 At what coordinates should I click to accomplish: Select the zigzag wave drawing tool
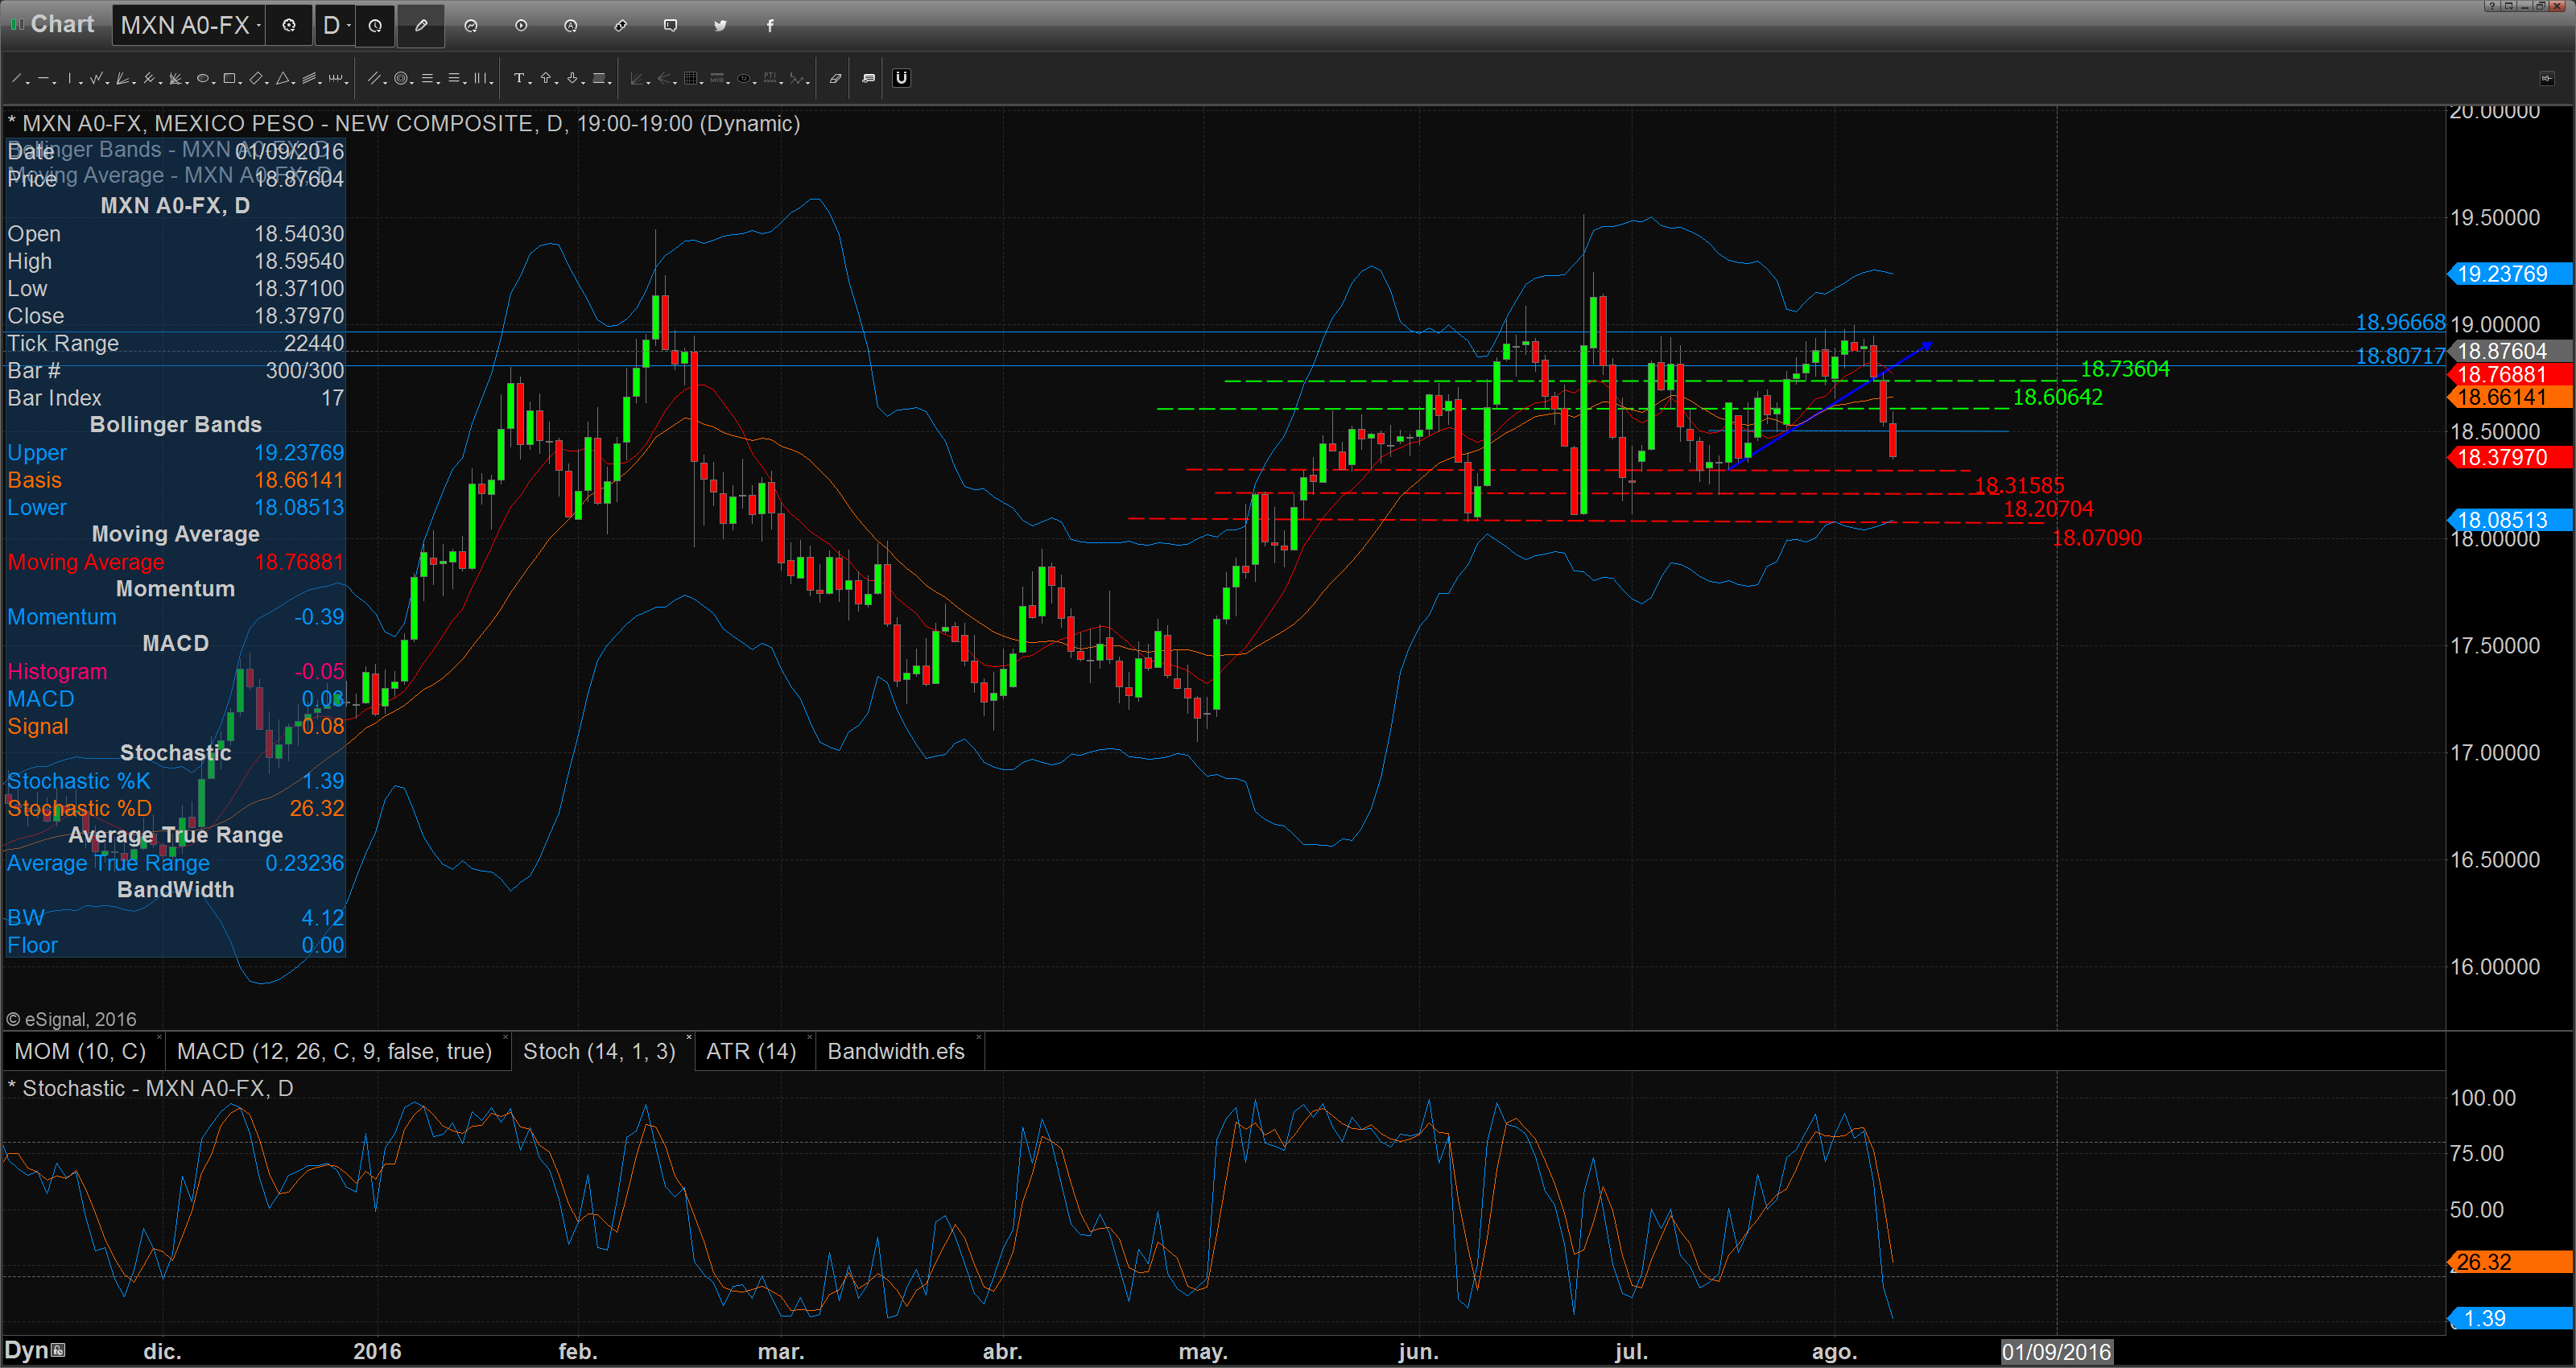96,78
